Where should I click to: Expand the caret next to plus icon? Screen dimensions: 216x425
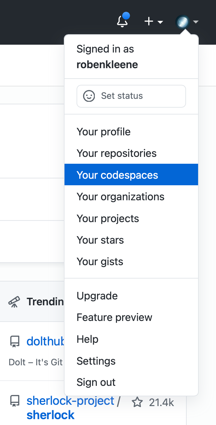160,22
